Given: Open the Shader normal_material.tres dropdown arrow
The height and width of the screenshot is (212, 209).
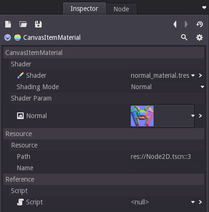Looking at the screenshot, I should click(193, 75).
